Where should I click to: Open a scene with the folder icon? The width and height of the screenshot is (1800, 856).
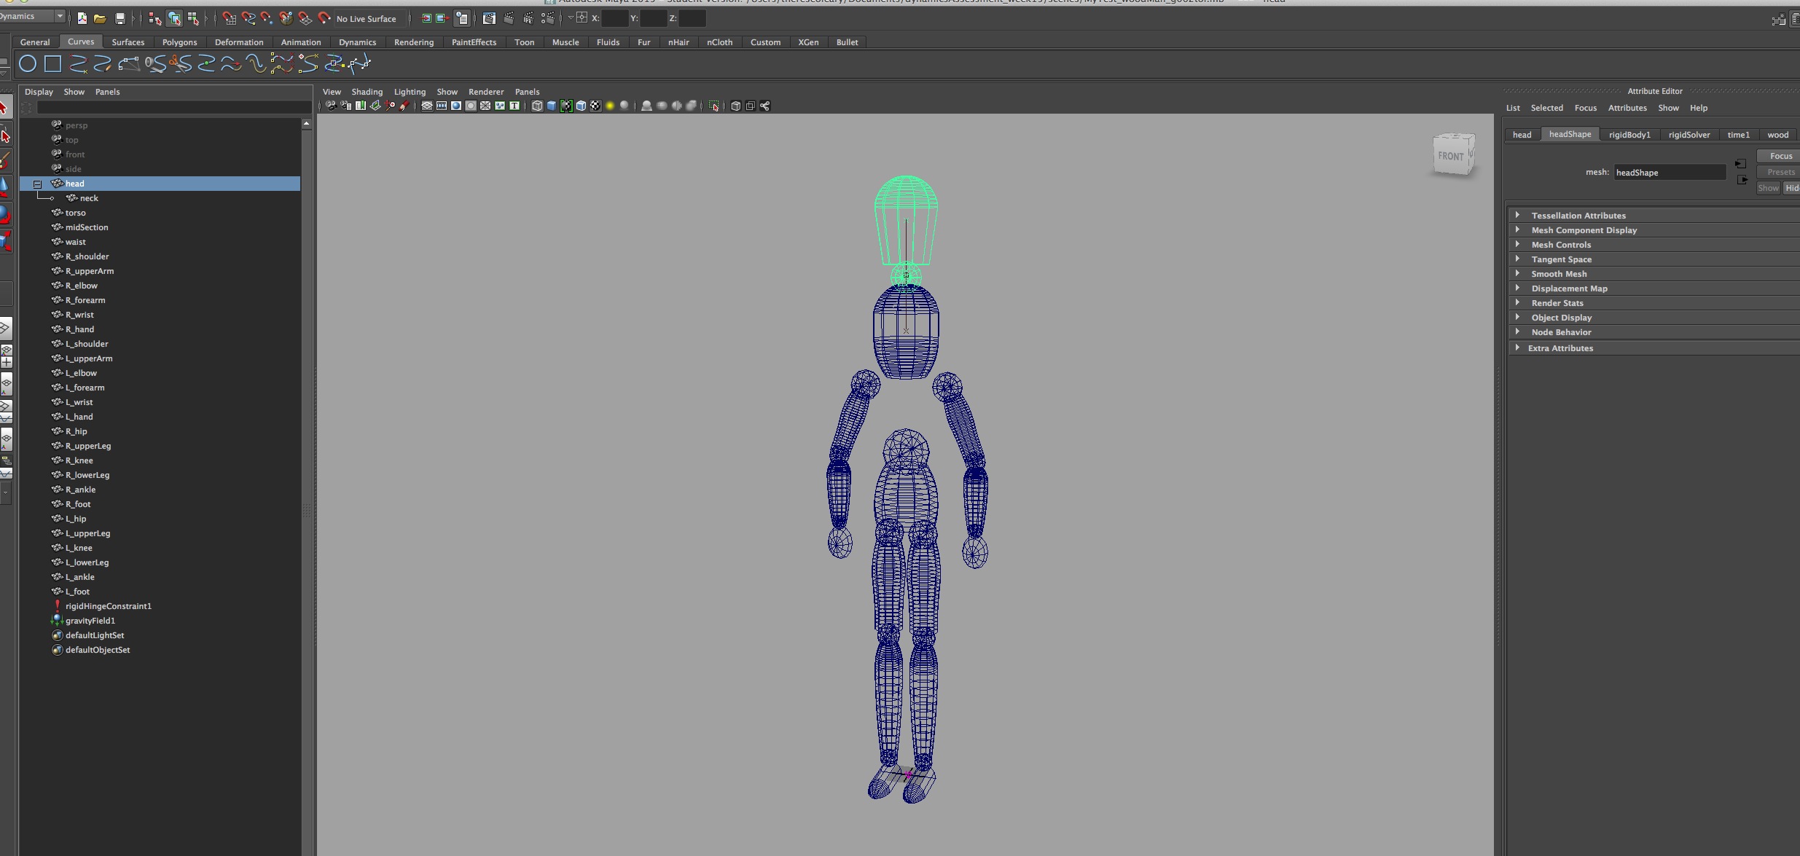100,18
